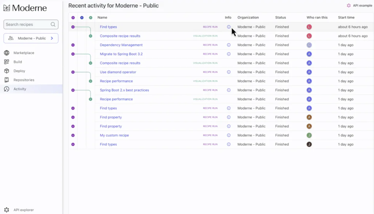Open info icon for Dependency Management
Image resolution: width=374 pixels, height=214 pixels.
click(x=229, y=45)
